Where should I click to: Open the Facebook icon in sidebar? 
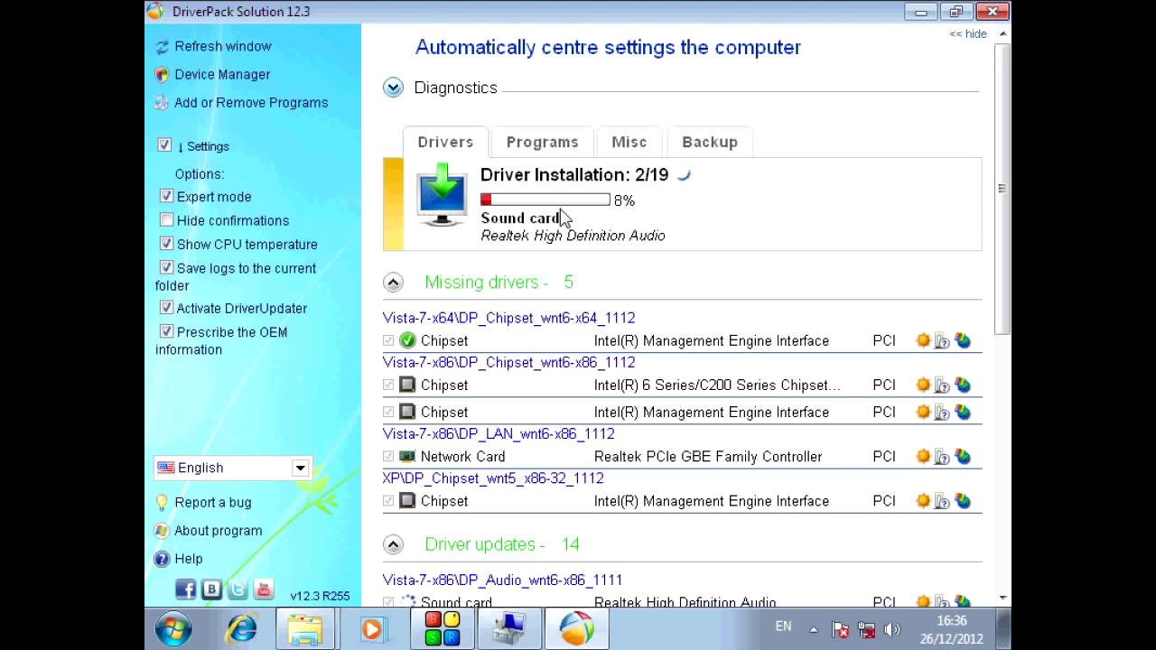tap(186, 590)
